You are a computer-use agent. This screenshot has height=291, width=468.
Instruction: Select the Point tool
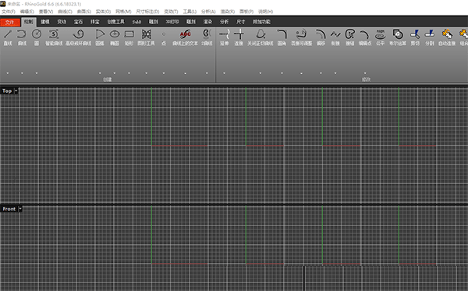point(164,34)
